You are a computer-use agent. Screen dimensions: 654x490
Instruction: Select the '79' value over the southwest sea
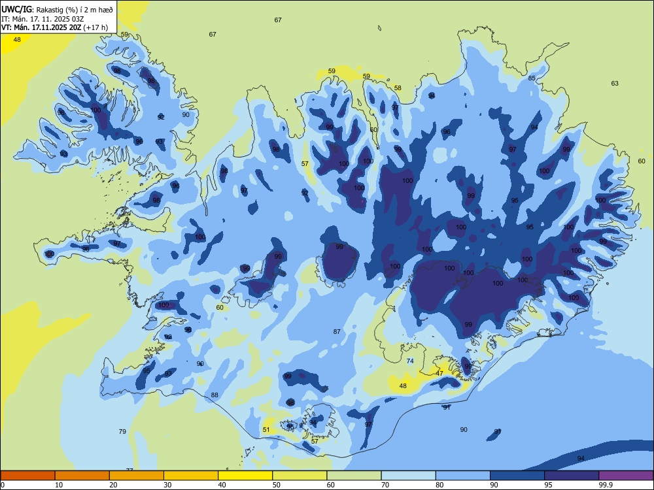[122, 432]
